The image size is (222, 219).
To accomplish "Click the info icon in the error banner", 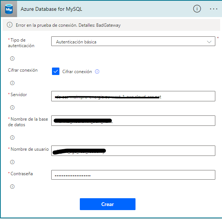I will tap(10, 25).
